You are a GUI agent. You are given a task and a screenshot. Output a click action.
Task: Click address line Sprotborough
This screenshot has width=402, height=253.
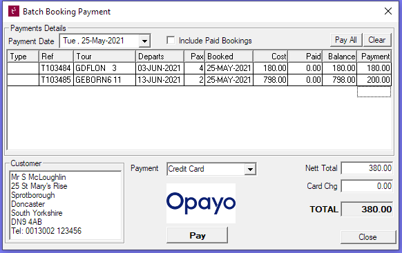point(33,195)
